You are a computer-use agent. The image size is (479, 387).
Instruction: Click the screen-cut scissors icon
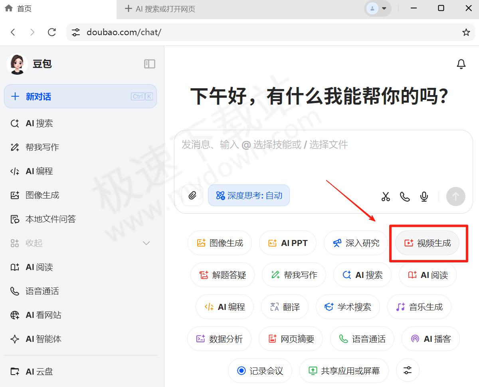(x=386, y=196)
